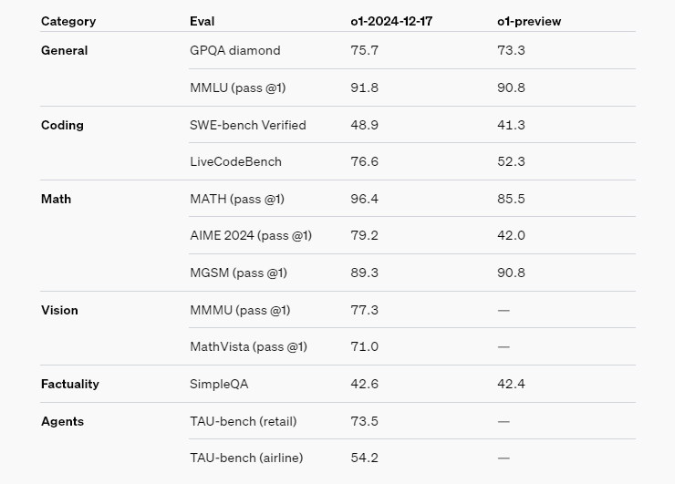
Task: Select the AIME 2024 (pass @1) row label
Action: (x=251, y=235)
